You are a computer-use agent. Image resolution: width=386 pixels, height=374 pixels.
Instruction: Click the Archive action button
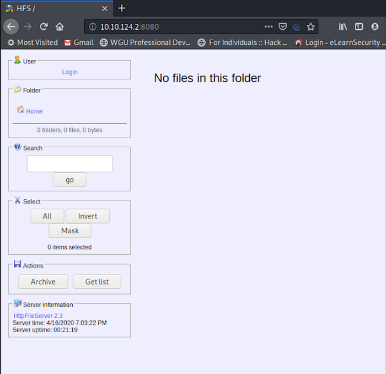pos(43,282)
